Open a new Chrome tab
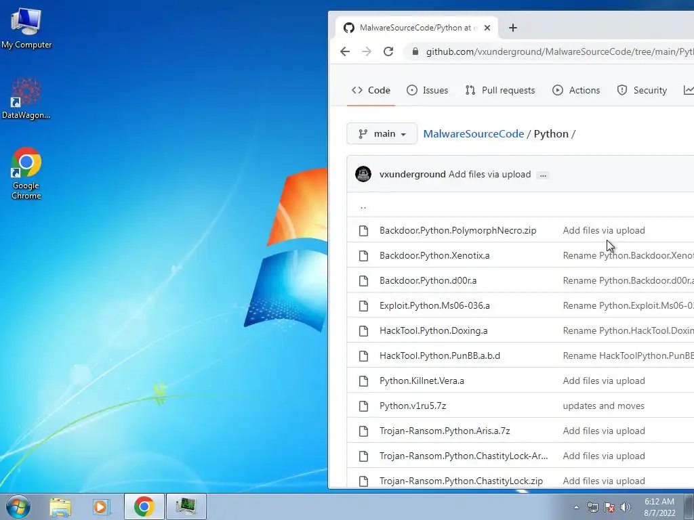This screenshot has height=520, width=694. [x=513, y=28]
